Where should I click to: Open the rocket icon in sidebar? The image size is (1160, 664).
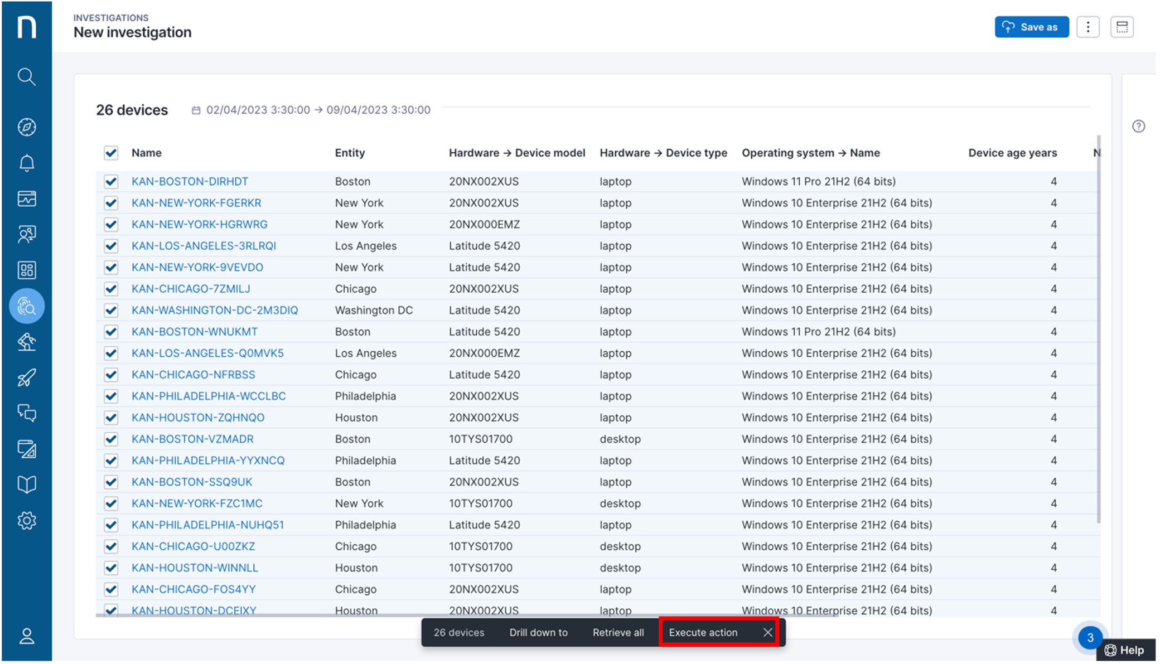pos(26,378)
